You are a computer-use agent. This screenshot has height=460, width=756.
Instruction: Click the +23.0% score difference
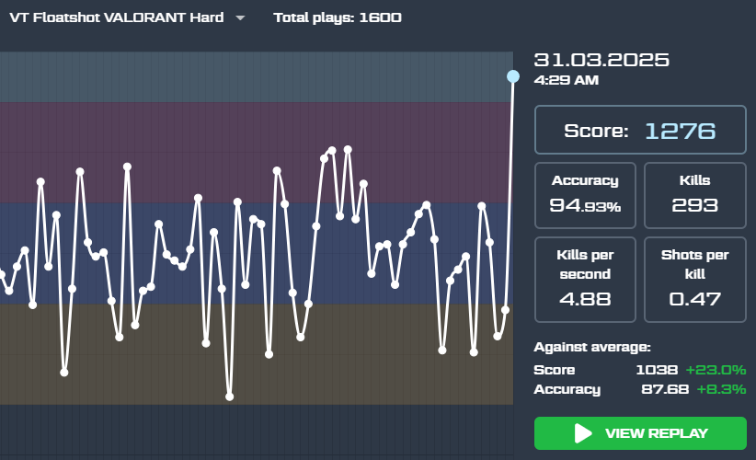click(716, 370)
